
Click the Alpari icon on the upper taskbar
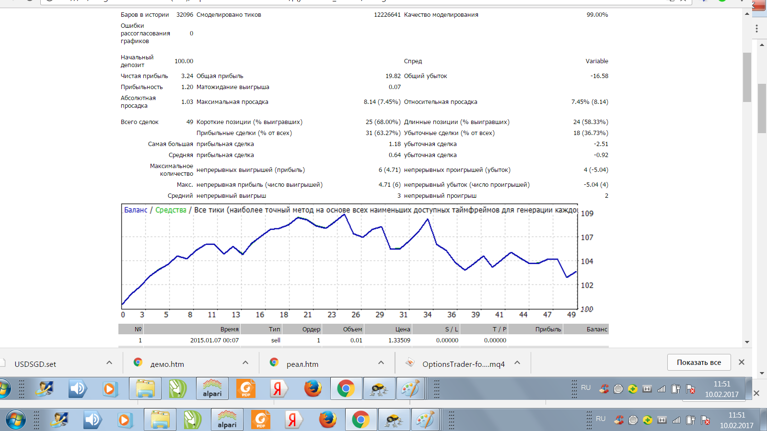click(212, 388)
